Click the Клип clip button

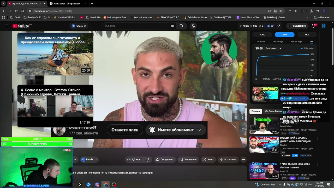(208, 160)
